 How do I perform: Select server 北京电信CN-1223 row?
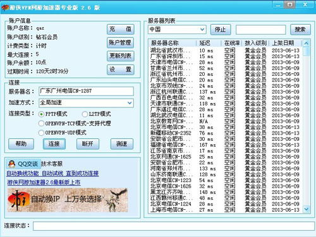226,180
